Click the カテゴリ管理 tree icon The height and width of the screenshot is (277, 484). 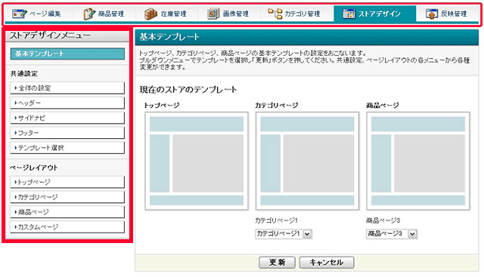click(275, 14)
